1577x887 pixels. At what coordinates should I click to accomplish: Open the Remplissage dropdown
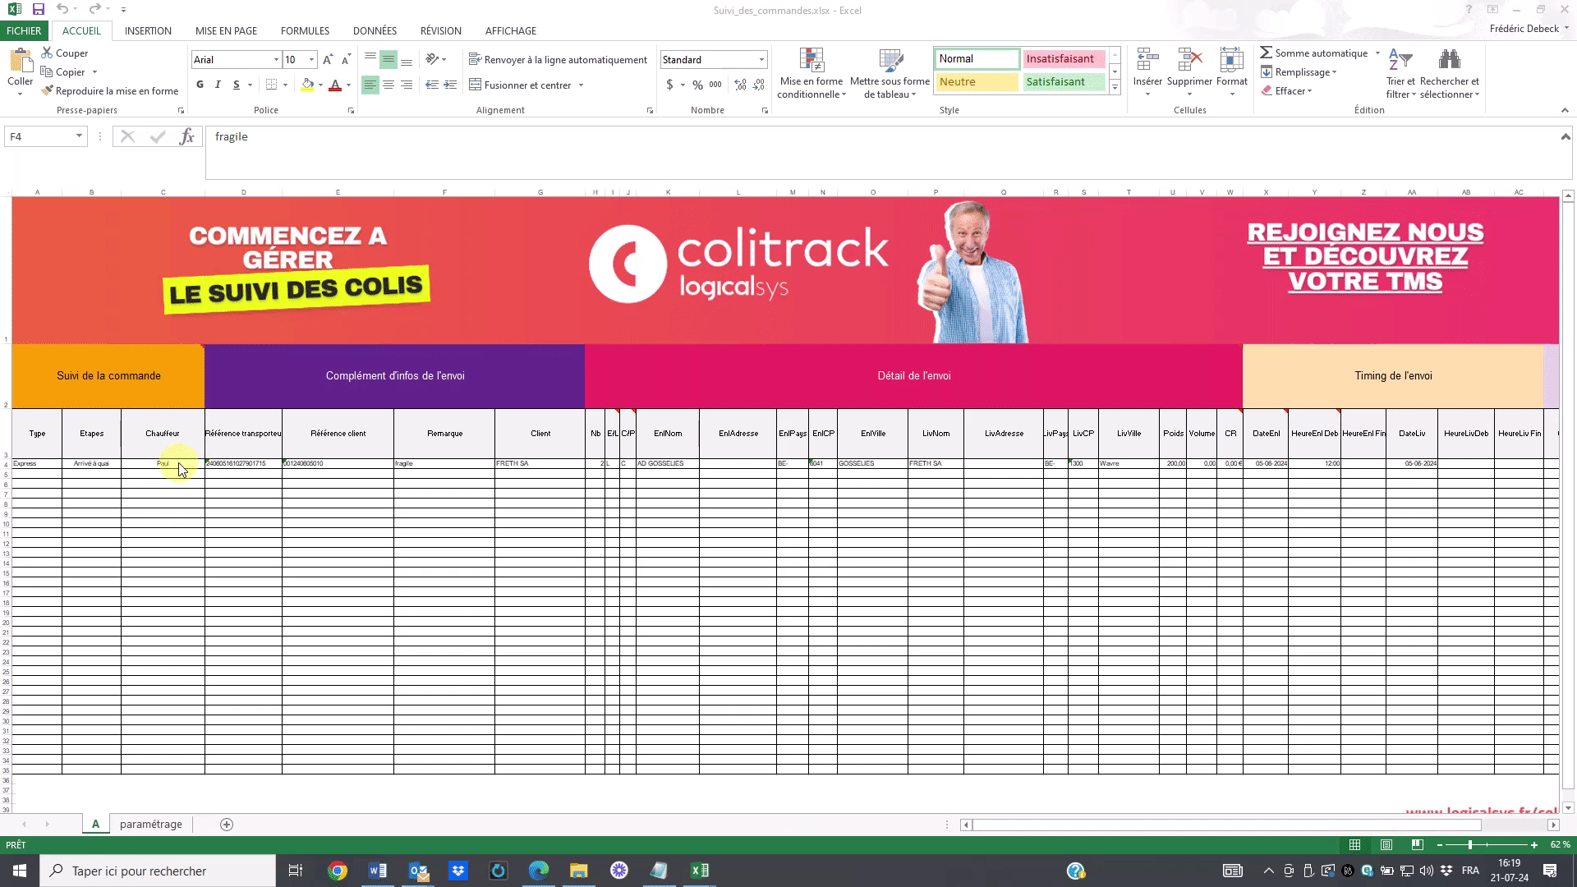[x=1299, y=72]
